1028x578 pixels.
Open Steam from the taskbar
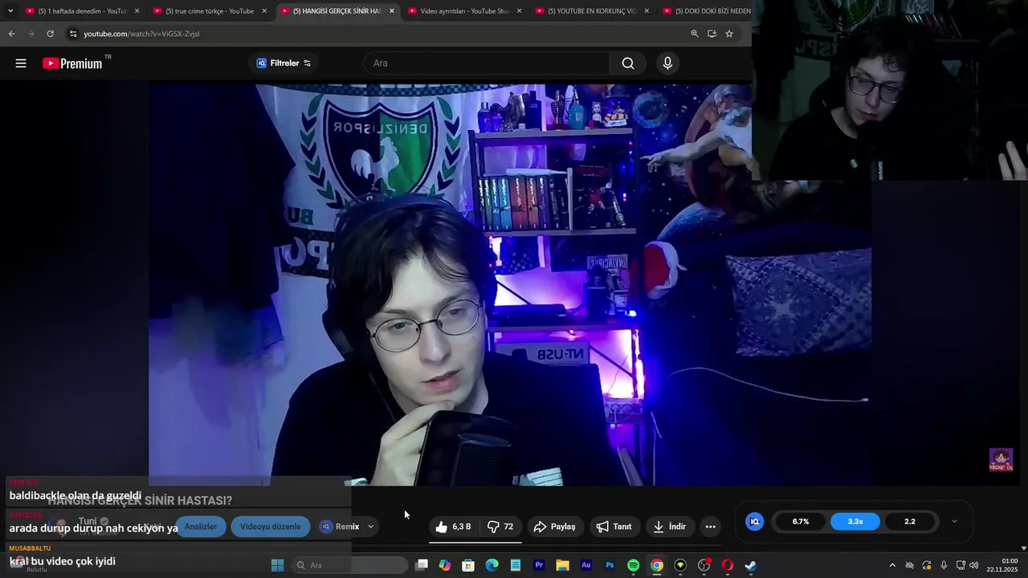pyautogui.click(x=751, y=565)
